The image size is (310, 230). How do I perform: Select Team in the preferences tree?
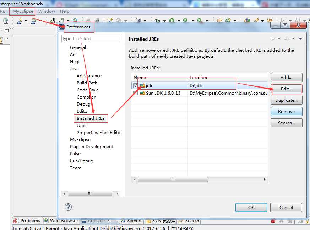pyautogui.click(x=76, y=168)
